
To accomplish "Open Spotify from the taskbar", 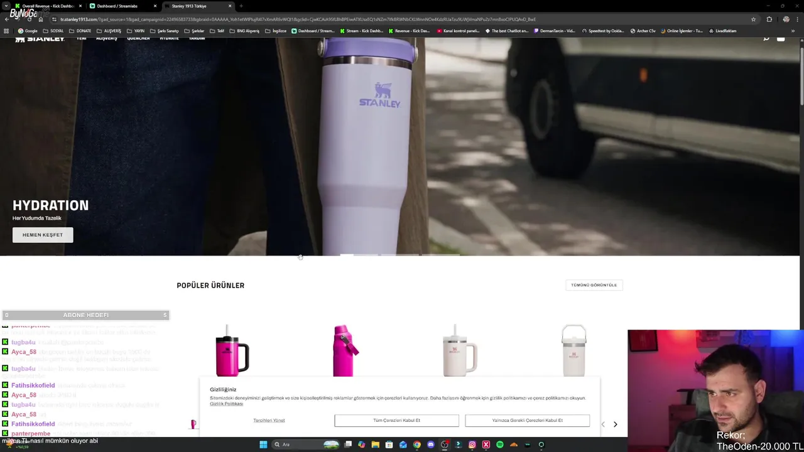I will tap(500, 444).
